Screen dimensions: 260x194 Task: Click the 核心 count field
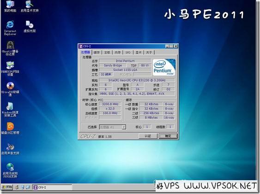pyautogui.click(x=147, y=127)
